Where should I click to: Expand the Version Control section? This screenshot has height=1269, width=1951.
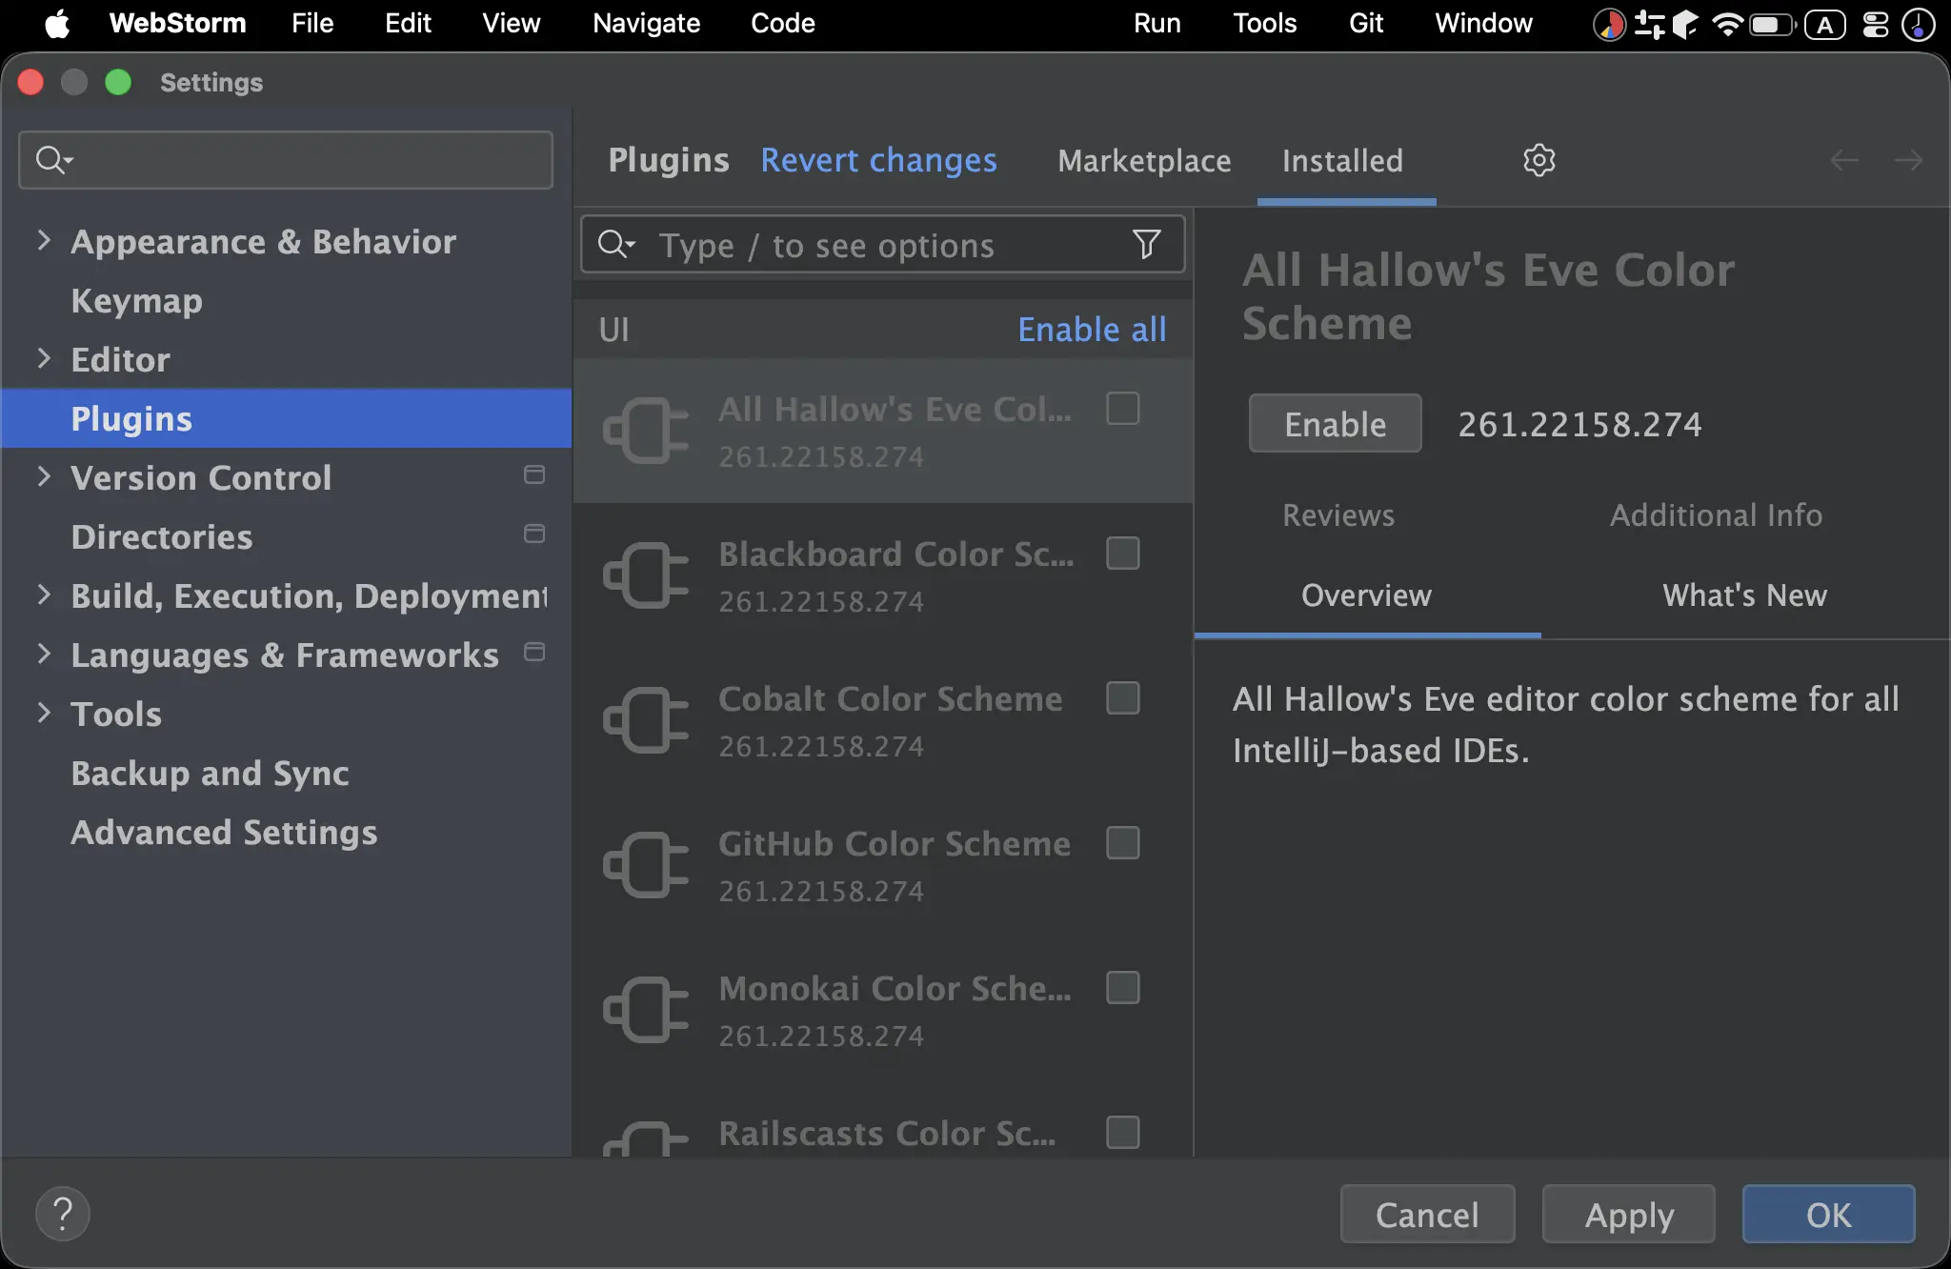tap(44, 476)
